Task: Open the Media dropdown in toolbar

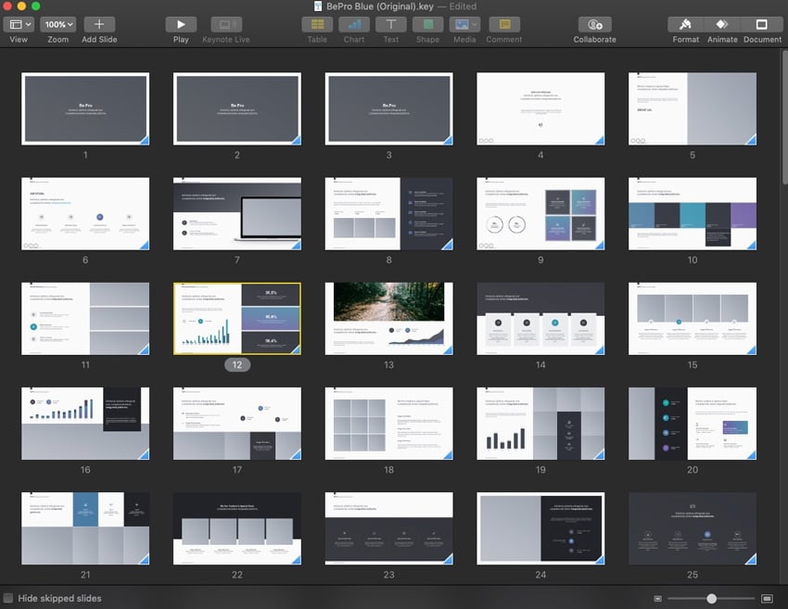Action: click(x=464, y=25)
